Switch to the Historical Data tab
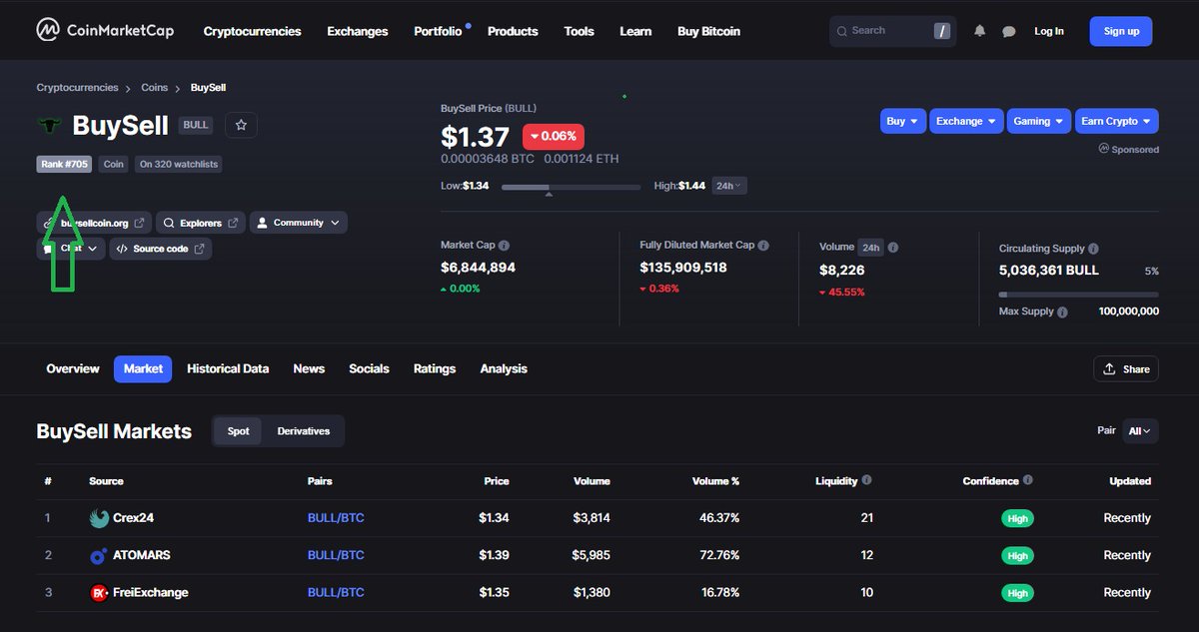The width and height of the screenshot is (1199, 632). pyautogui.click(x=228, y=368)
